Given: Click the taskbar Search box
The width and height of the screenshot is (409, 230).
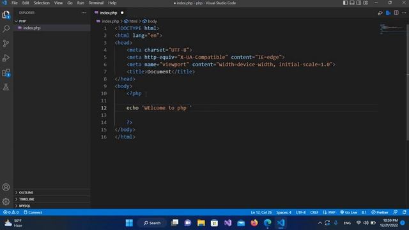Looking at the screenshot, I should tap(152, 223).
